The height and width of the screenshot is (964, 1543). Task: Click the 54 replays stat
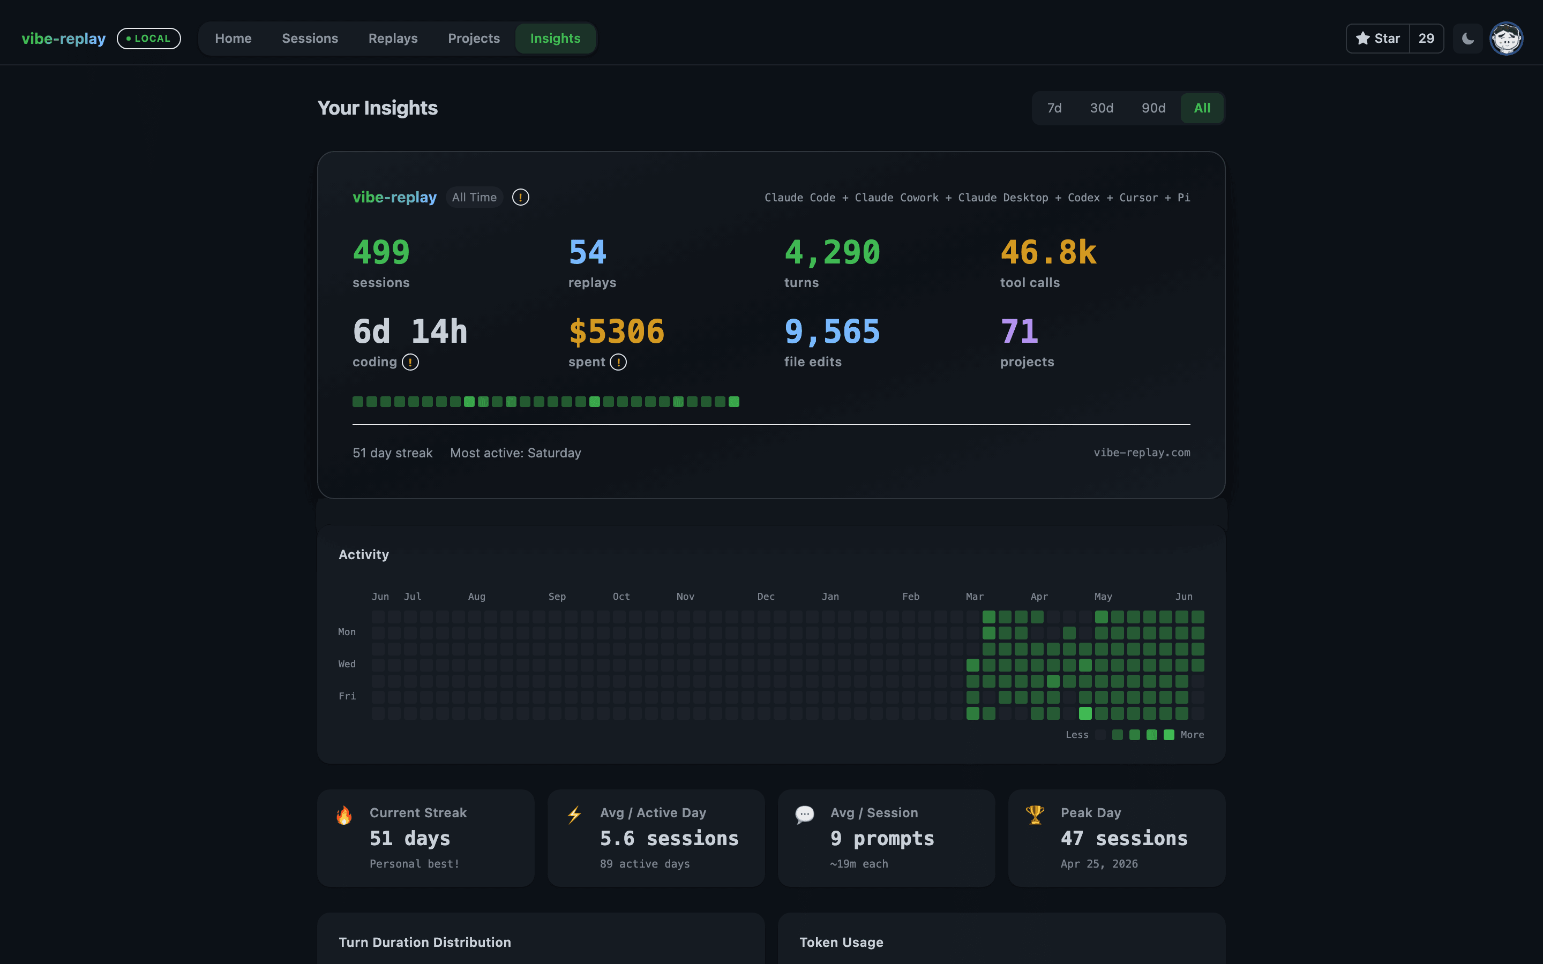[x=593, y=262]
